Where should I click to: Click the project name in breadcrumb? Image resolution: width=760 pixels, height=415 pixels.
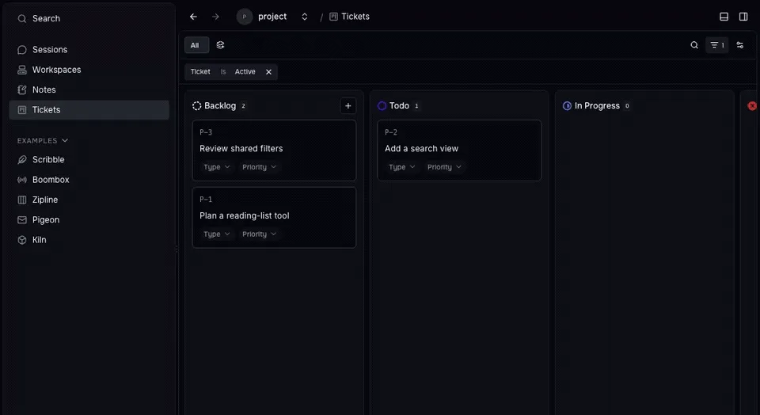[272, 17]
